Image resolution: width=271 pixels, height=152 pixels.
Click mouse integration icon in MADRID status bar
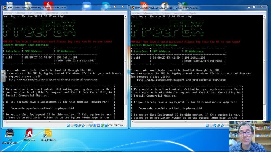tap(102, 125)
